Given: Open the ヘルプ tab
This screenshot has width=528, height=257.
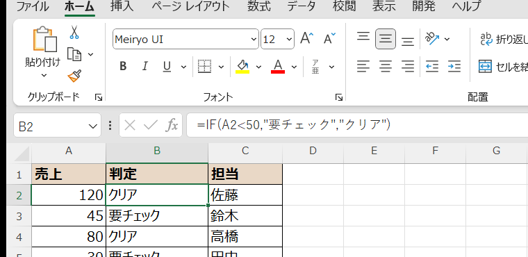Looking at the screenshot, I should [466, 6].
